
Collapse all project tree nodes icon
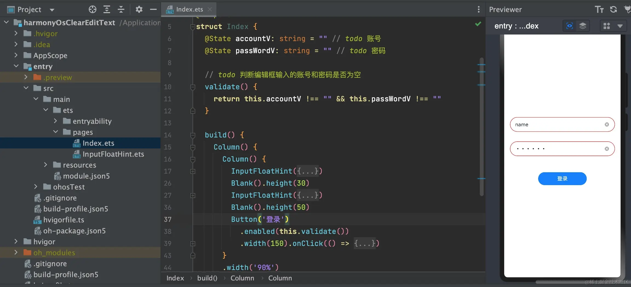(121, 10)
